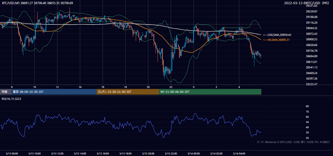Click the 3/13 18:00 date label

[126, 153]
